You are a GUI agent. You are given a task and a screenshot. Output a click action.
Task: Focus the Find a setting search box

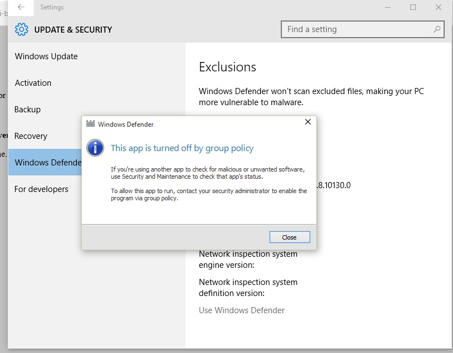[363, 29]
